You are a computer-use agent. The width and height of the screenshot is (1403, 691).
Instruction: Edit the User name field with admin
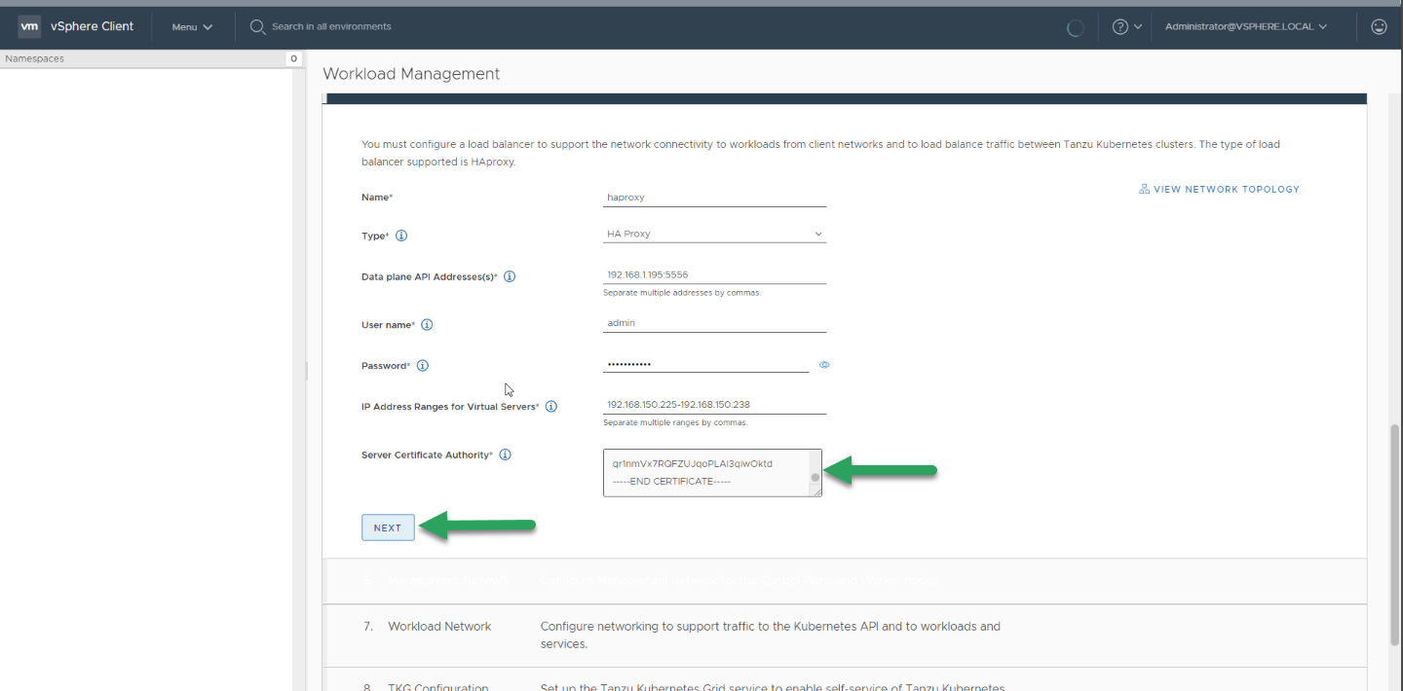point(714,323)
